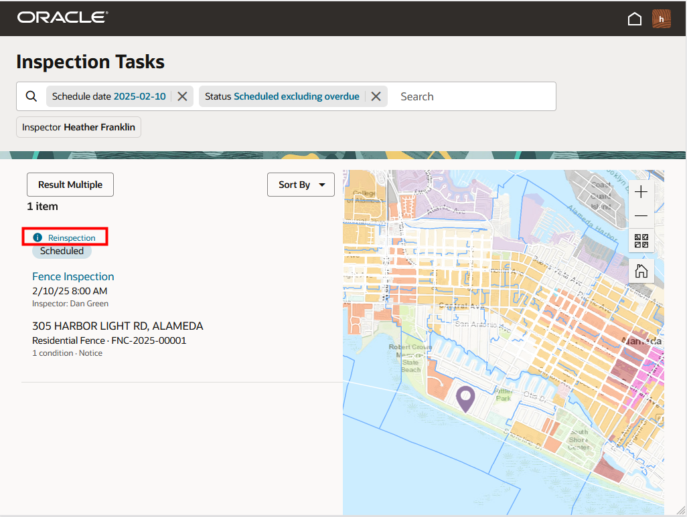The width and height of the screenshot is (687, 517).
Task: Click the Reinspection label text
Action: (x=72, y=237)
